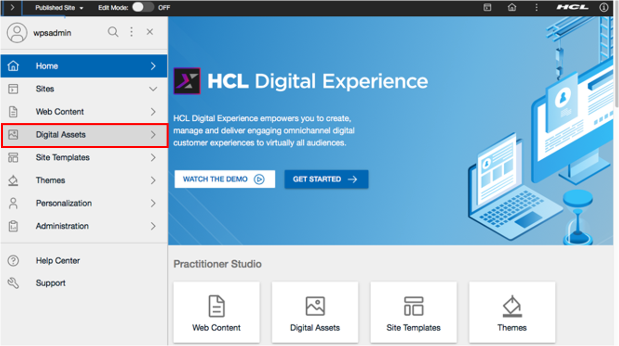
Task: Open the Web Content studio card
Action: pos(216,313)
